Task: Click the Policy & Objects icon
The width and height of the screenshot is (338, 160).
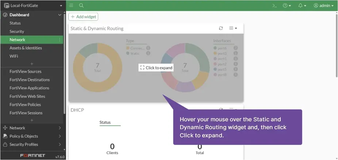Action: 5,136
